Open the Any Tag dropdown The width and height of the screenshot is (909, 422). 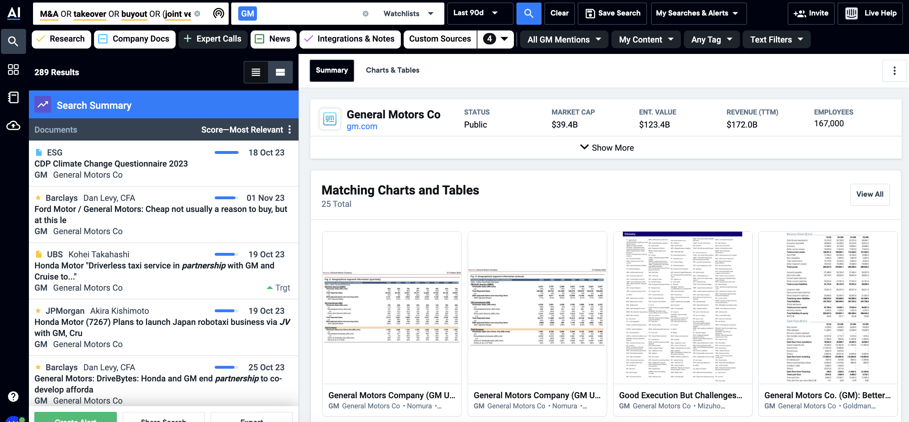click(711, 39)
